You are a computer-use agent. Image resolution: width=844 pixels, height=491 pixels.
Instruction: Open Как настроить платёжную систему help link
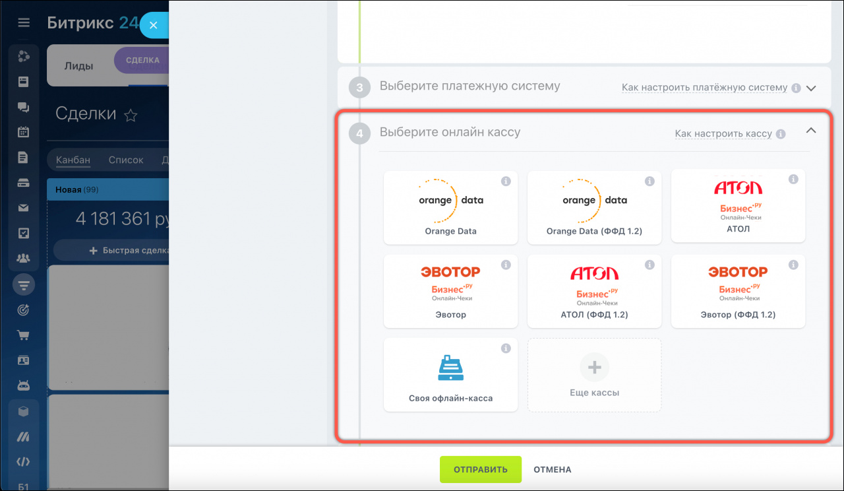coord(705,88)
